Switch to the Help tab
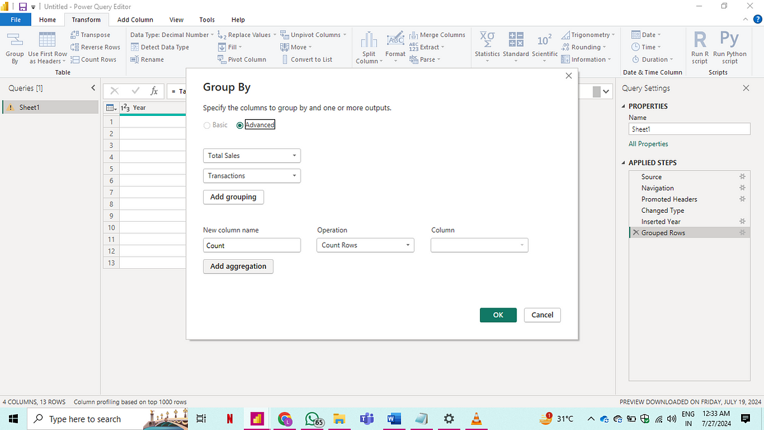This screenshot has width=764, height=430. (x=238, y=20)
